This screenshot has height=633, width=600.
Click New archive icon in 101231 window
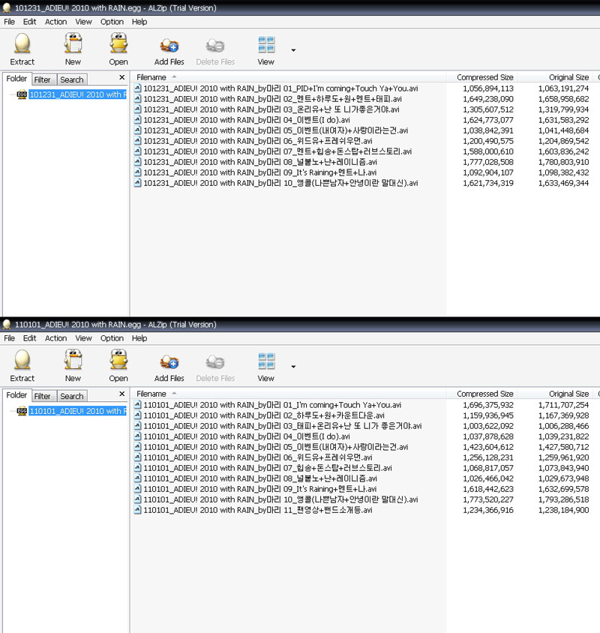coord(73,43)
